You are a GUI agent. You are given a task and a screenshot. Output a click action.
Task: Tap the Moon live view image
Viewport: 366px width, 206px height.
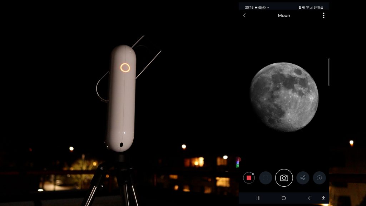[284, 97]
